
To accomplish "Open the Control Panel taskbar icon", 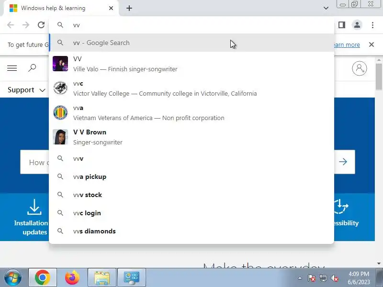I will (132, 277).
